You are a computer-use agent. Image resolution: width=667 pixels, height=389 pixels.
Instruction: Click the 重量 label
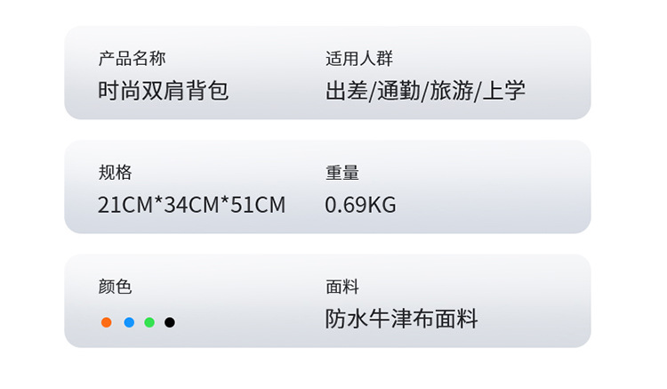coord(342,173)
